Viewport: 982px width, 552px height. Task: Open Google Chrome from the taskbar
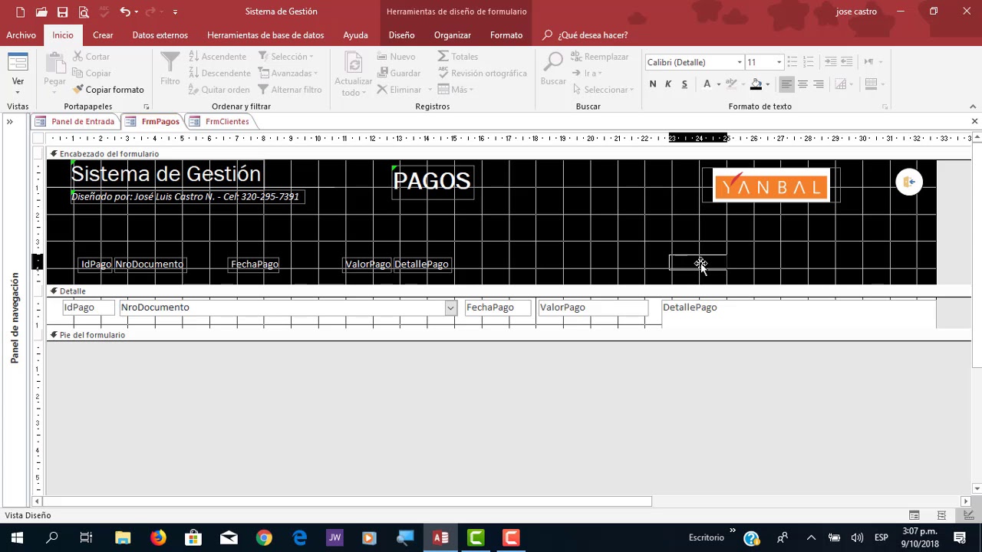[x=264, y=537]
